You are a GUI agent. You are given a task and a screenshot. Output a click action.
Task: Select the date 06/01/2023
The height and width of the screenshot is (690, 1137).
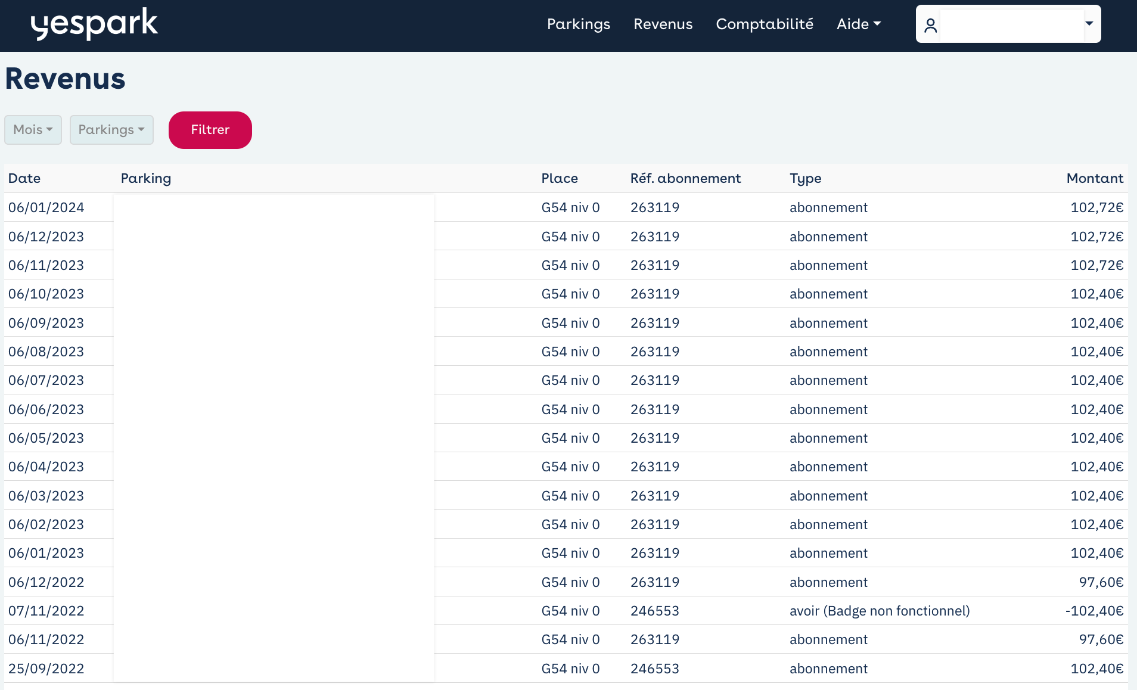46,553
